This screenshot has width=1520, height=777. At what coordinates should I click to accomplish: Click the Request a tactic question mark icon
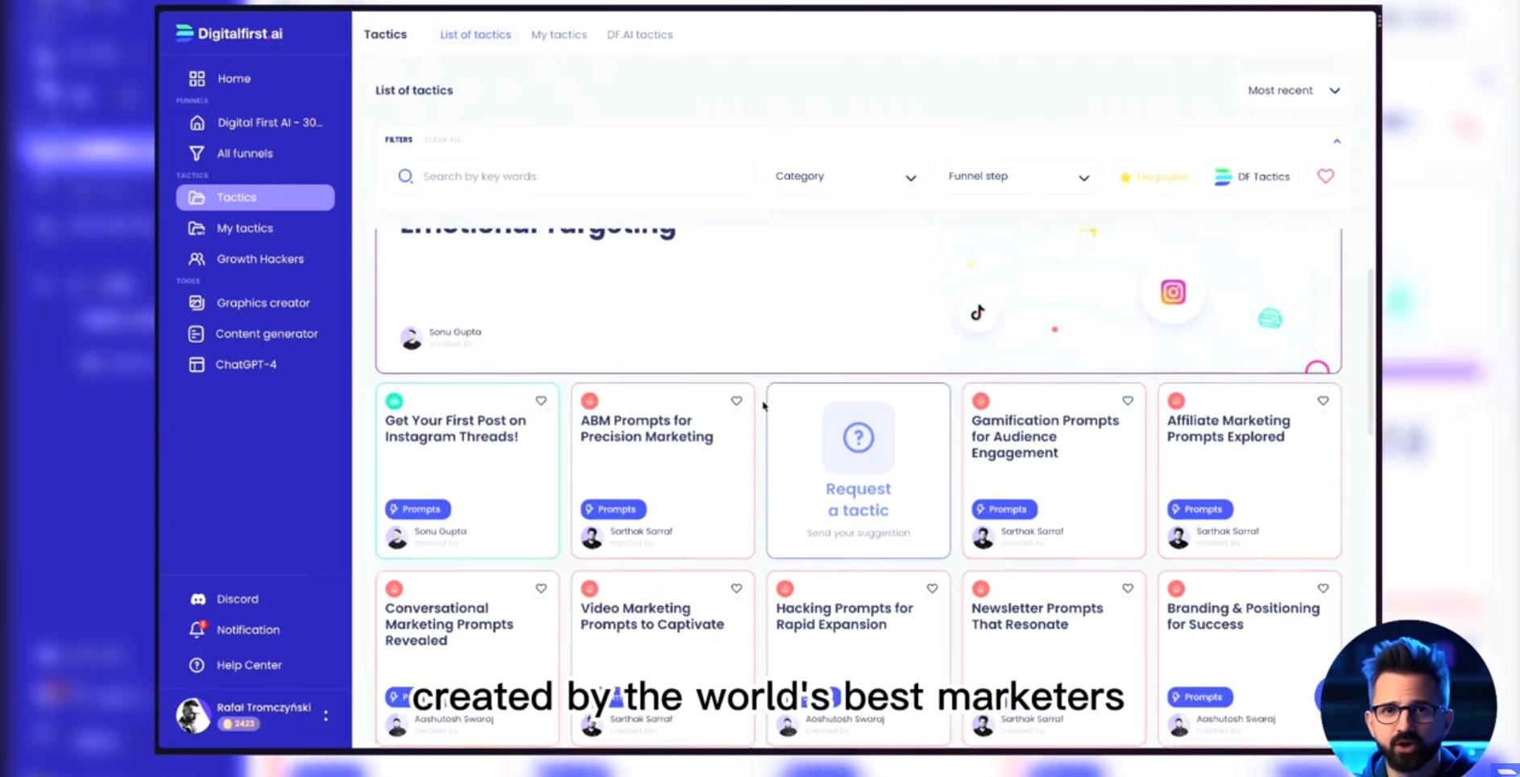858,438
